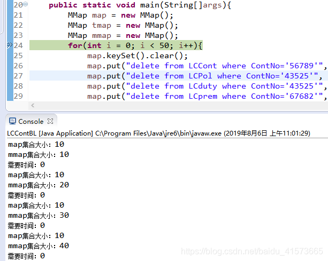Click the Console view icon
The width and height of the screenshot is (328, 261).
point(12,121)
